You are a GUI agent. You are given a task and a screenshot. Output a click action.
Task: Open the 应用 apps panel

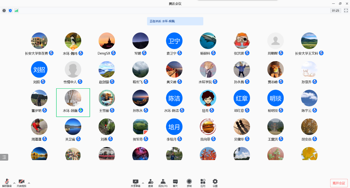[203, 183]
